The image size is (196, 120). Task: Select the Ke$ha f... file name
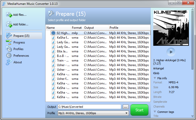tap(63, 38)
